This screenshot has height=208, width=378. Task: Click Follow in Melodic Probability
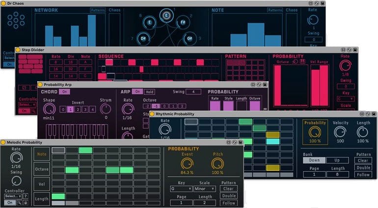point(229,203)
